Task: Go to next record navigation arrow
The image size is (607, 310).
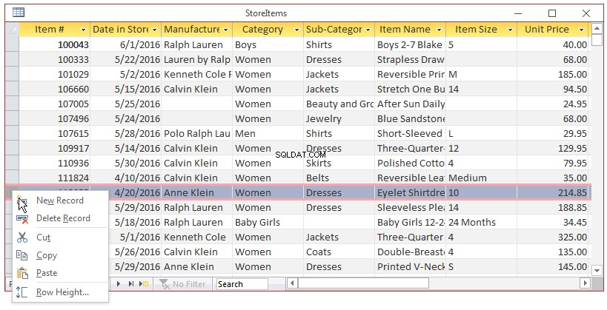Action: click(119, 283)
